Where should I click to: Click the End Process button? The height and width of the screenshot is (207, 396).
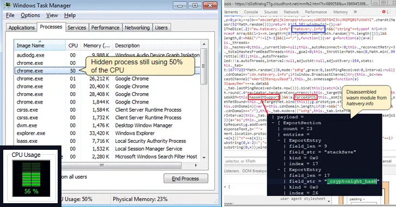tap(186, 179)
